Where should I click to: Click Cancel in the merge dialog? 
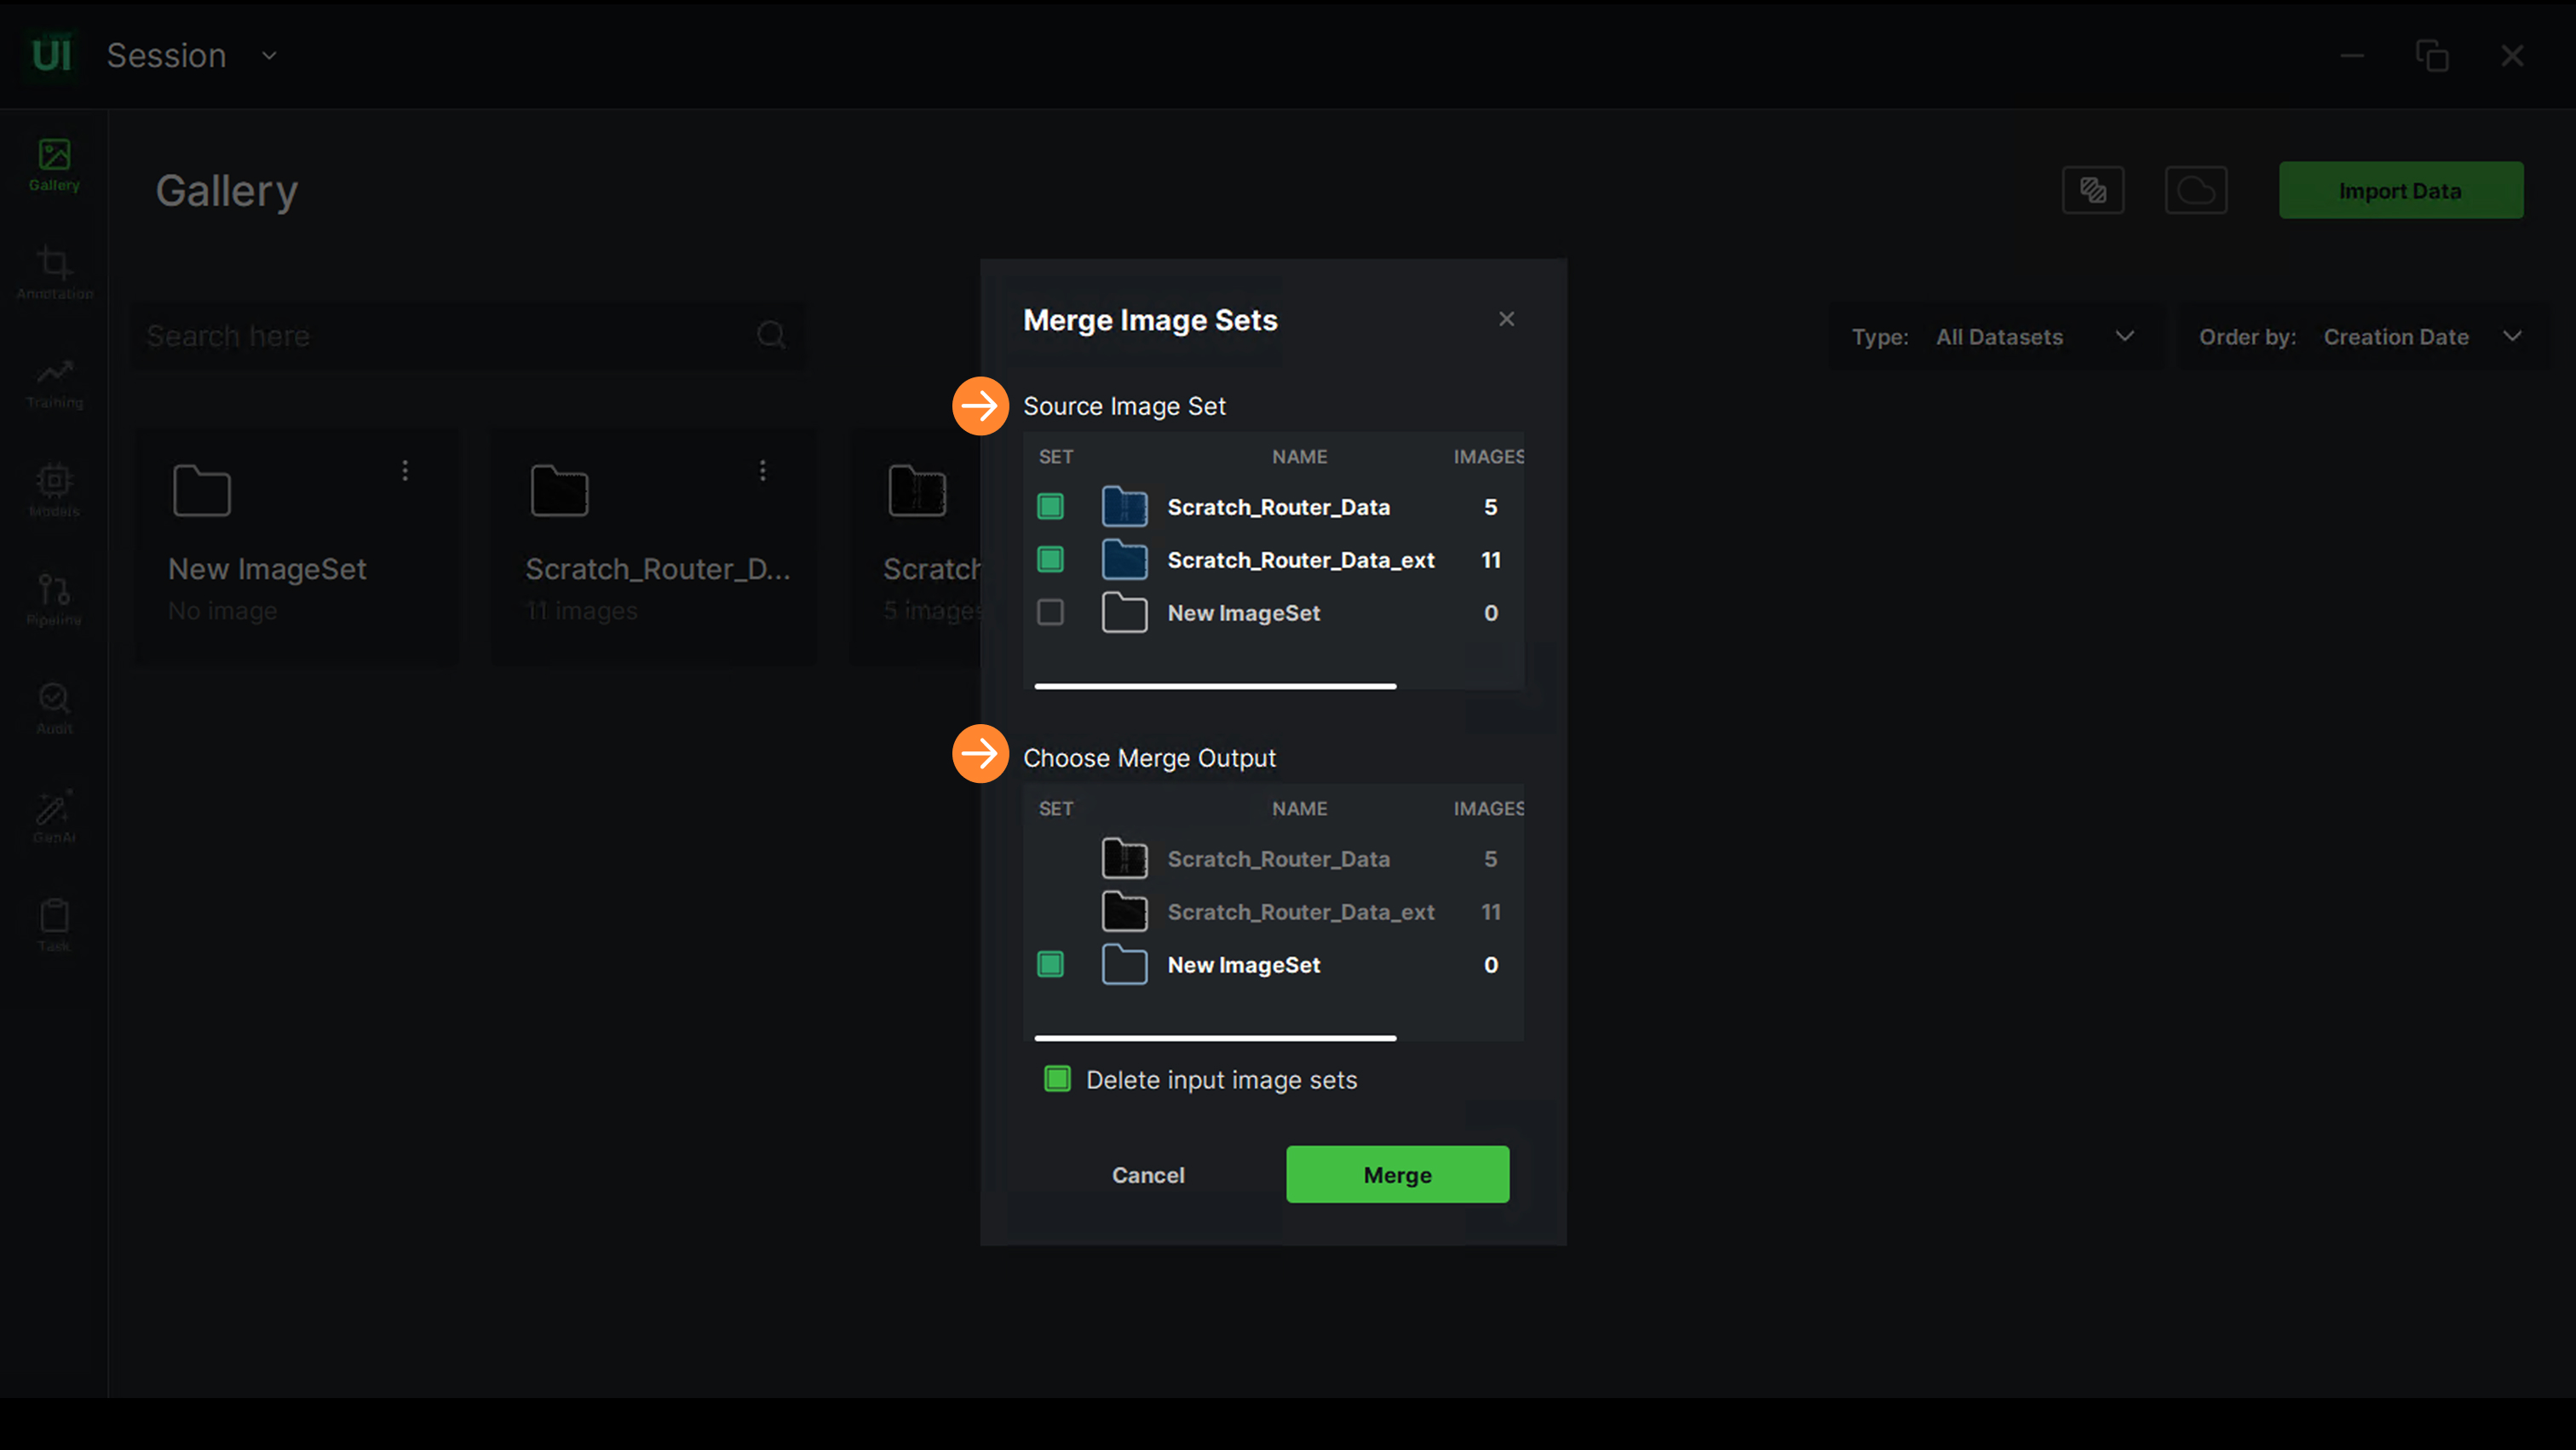pyautogui.click(x=1148, y=1175)
